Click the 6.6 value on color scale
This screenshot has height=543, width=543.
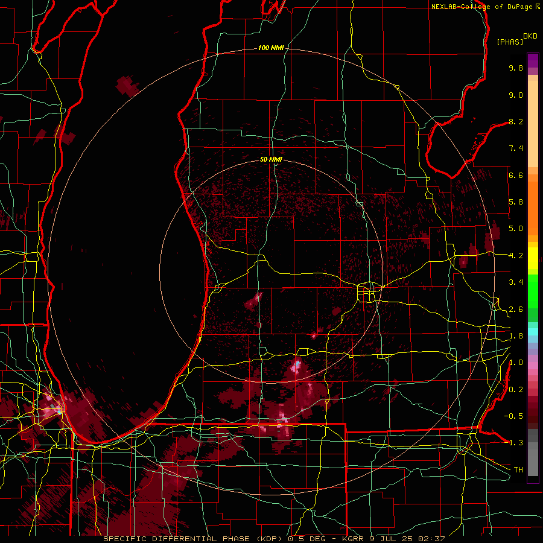(516, 175)
